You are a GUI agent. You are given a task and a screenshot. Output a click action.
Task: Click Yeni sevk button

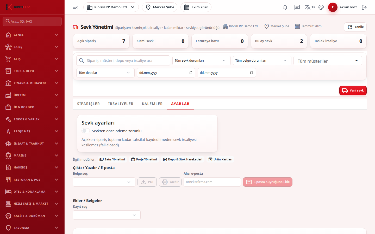pyautogui.click(x=353, y=90)
